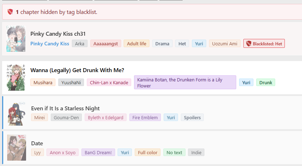Select the Mirei author tag
Image resolution: width=302 pixels, height=166 pixels.
[x=39, y=117]
